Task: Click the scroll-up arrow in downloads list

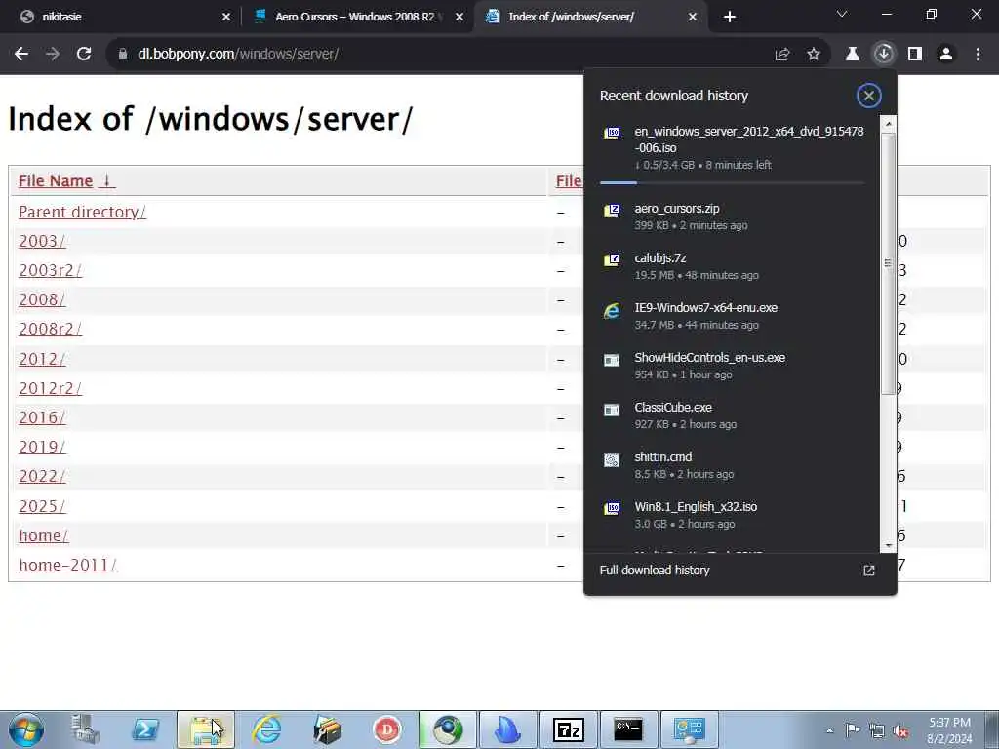Action: pos(888,122)
